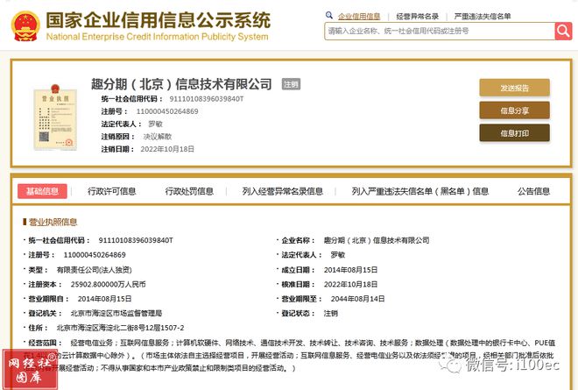Click the 信息分享 button
The width and height of the screenshot is (578, 390).
coord(514,110)
